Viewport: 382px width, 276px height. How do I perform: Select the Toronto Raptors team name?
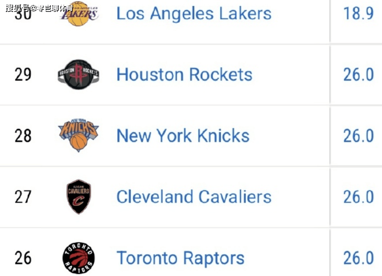(x=181, y=258)
